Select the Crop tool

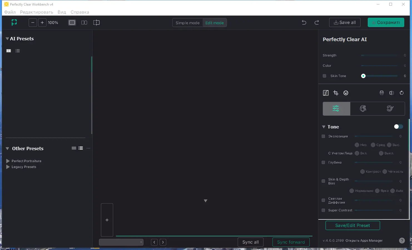coord(336,93)
